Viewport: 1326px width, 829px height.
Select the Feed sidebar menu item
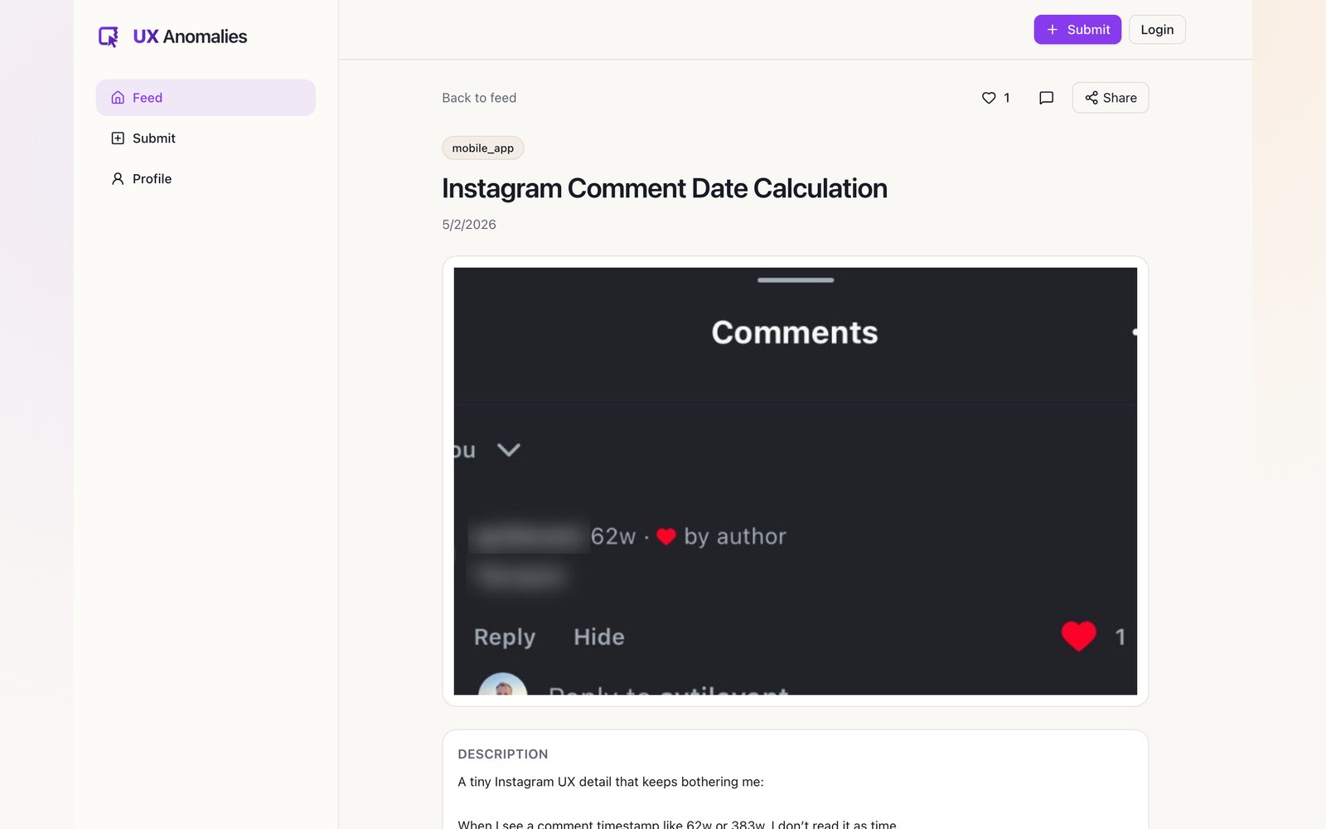(x=206, y=98)
